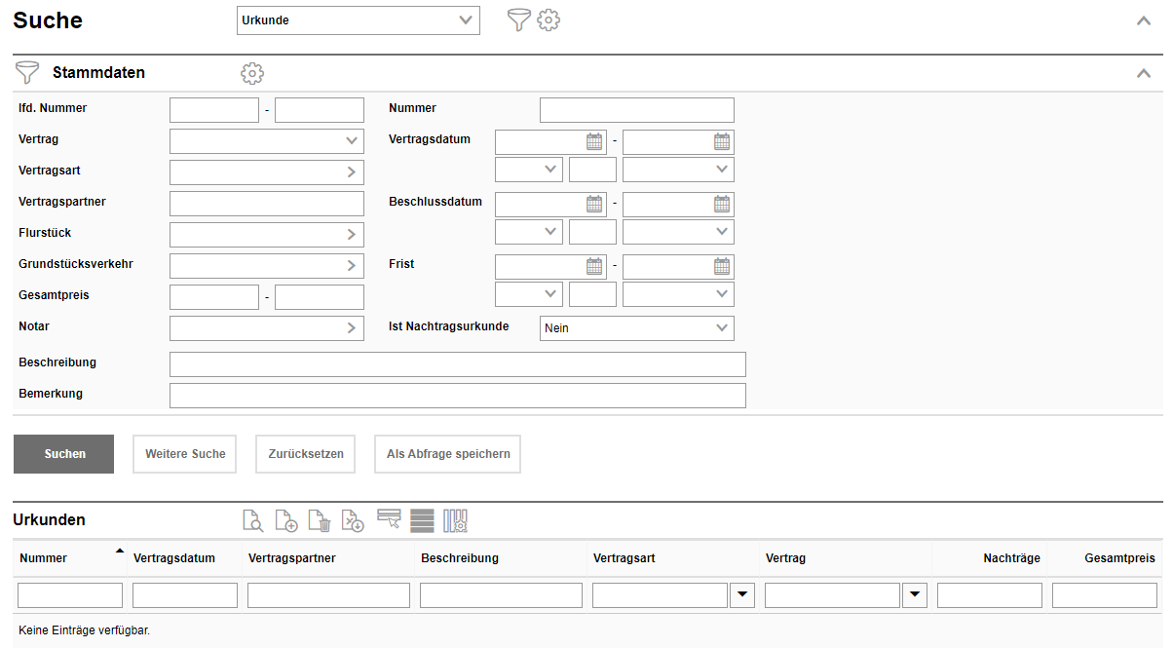
Task: Click the gear icon next to Stammdaten
Action: [x=252, y=73]
